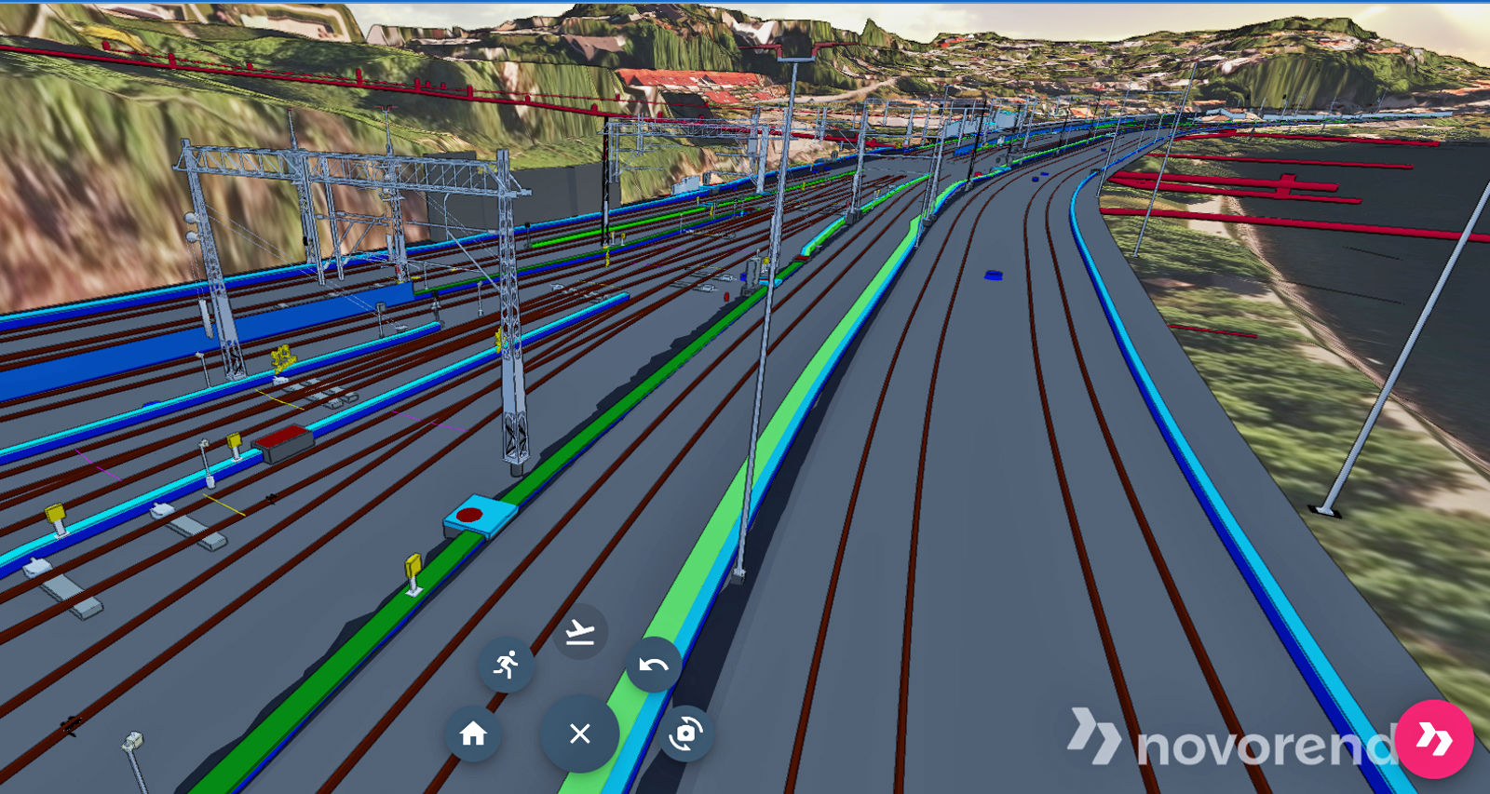Select the yellow signal at far left
Viewport: 1490px width, 794px height.
tap(56, 516)
